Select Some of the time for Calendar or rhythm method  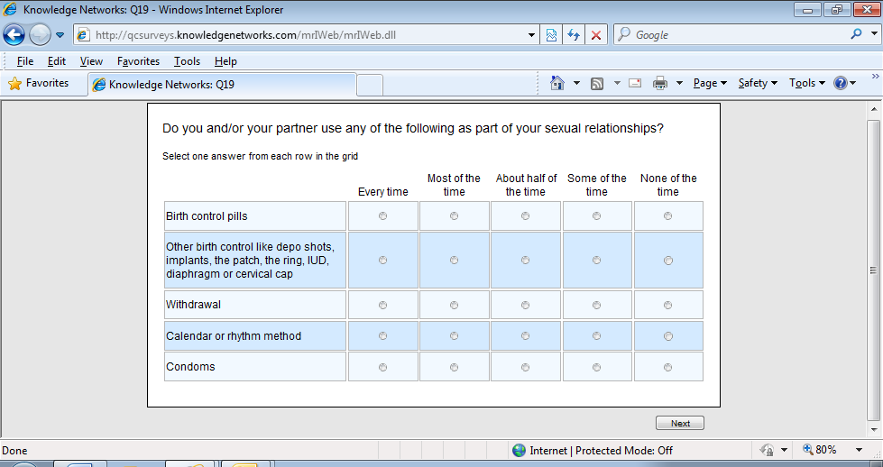coord(596,336)
